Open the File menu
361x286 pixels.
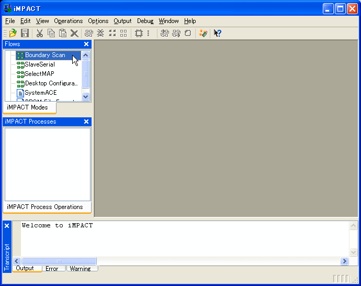click(x=10, y=21)
